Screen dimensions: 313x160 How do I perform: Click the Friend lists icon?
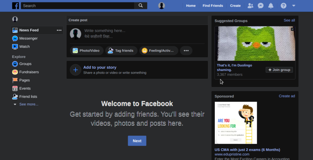coord(15,96)
